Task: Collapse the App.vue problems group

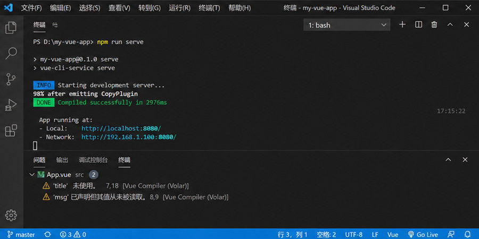Action: 31,175
